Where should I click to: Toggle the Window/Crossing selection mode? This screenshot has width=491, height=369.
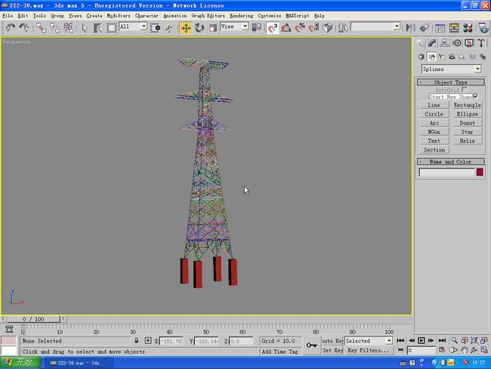[155, 28]
